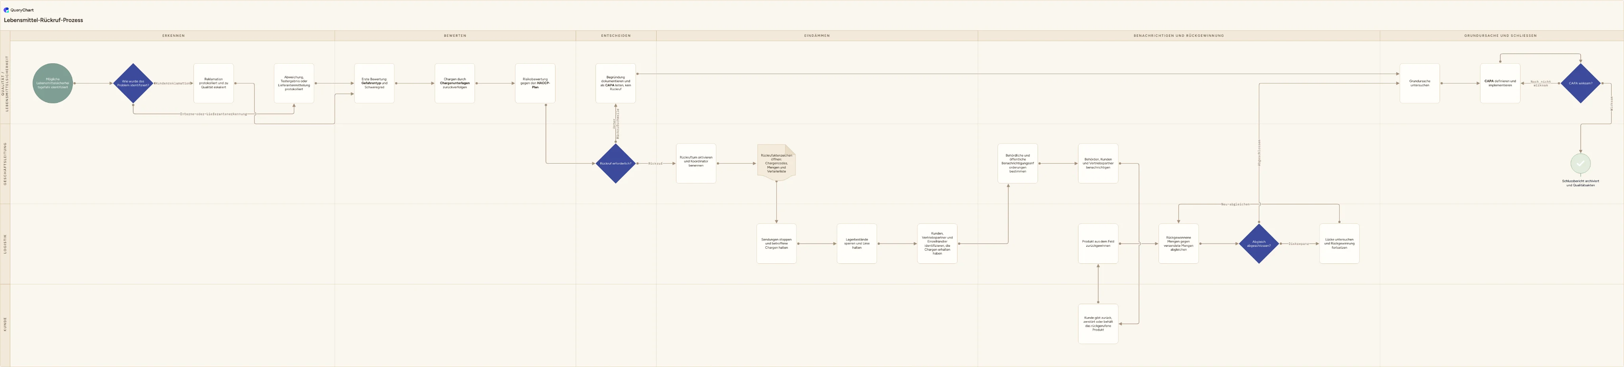
Task: Select the 'CAPA definieren und implementieren' box
Action: tap(1500, 83)
